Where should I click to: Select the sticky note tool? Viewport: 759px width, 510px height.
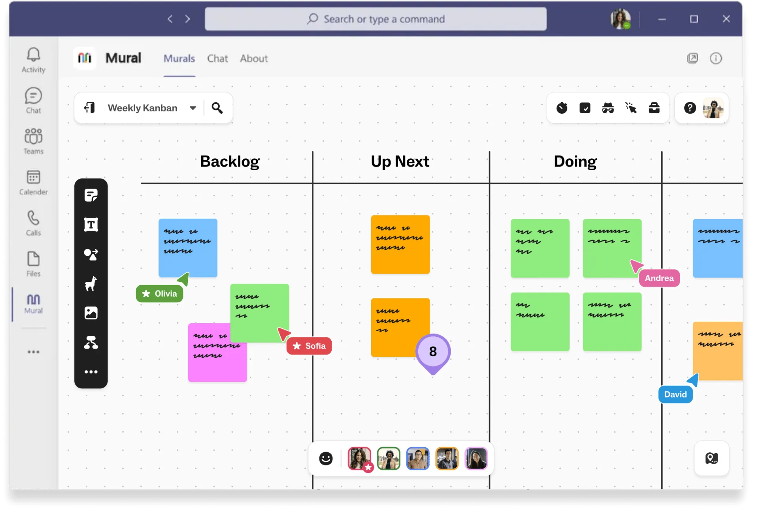(91, 195)
